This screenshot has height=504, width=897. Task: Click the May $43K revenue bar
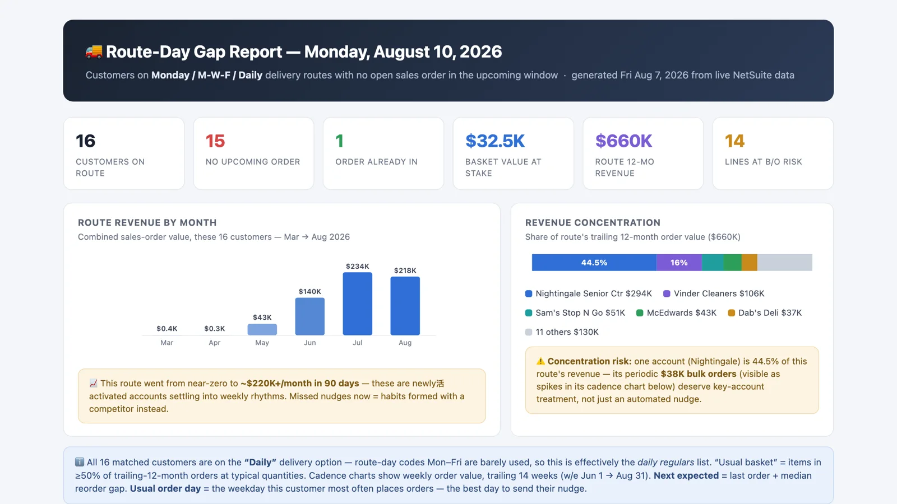click(x=262, y=329)
